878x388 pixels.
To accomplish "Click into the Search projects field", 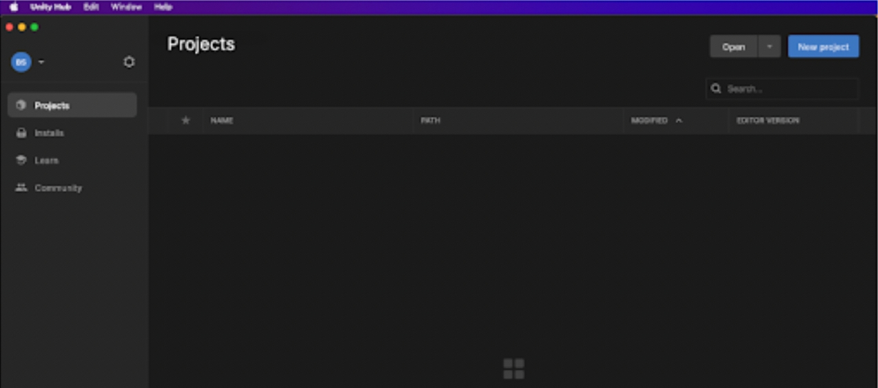I will pyautogui.click(x=789, y=89).
